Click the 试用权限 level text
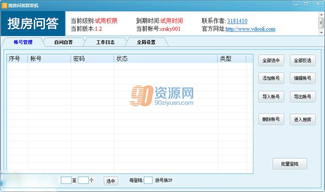The height and width of the screenshot is (192, 325). tap(106, 21)
